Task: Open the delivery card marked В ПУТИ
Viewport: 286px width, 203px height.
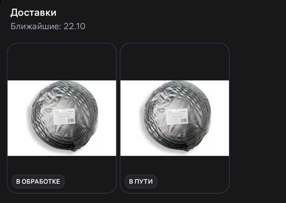Action: click(x=175, y=118)
